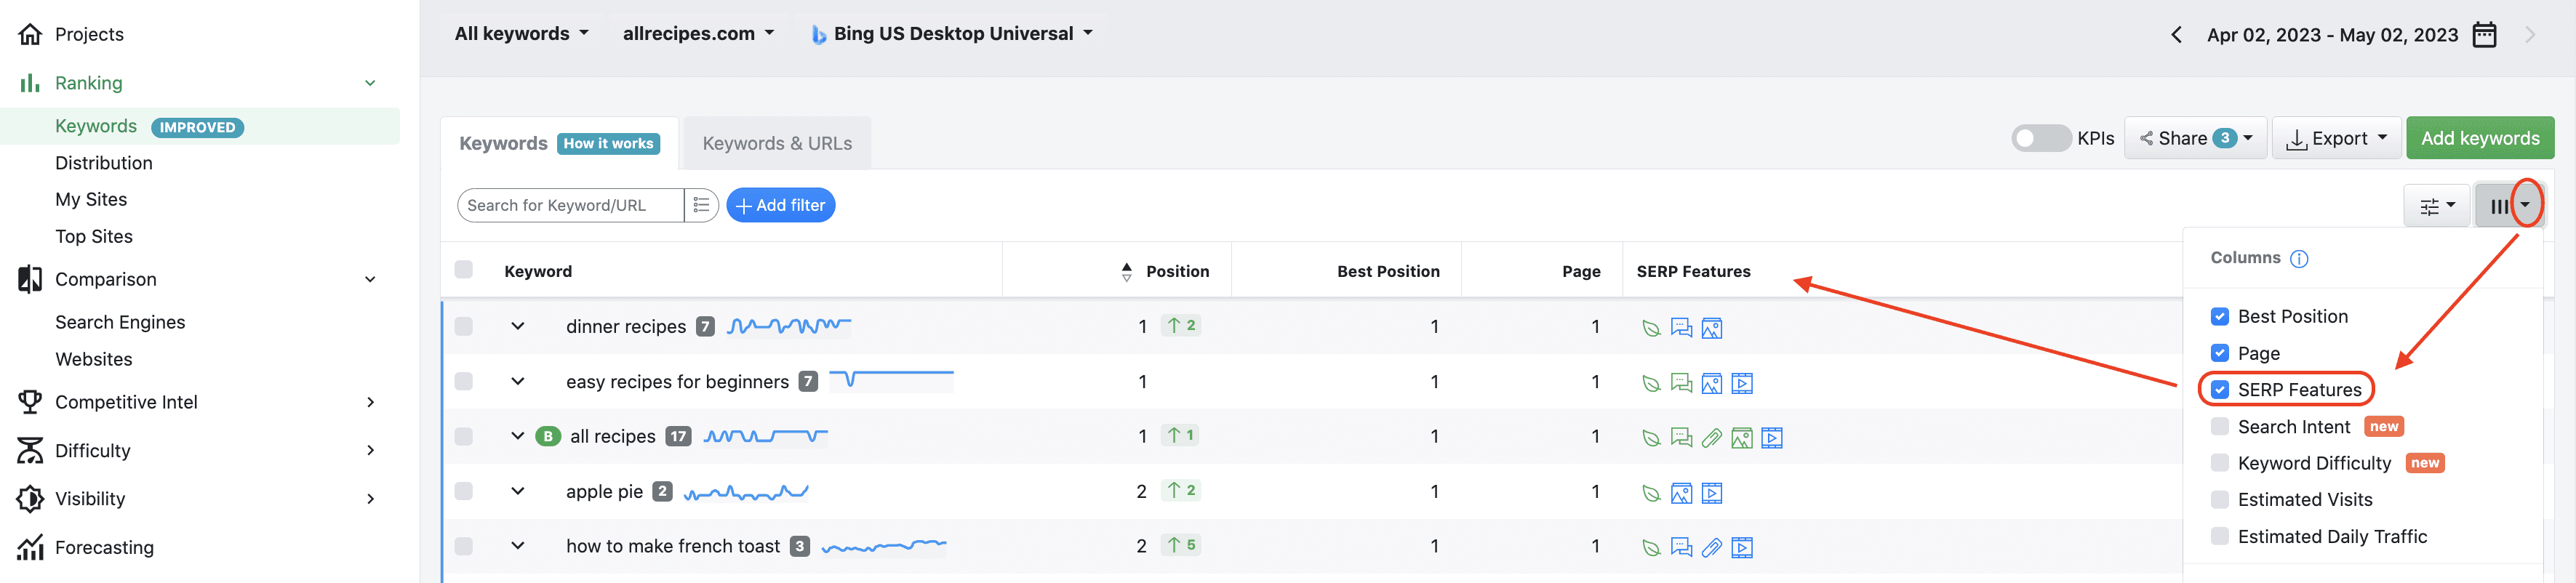Click the leaf SERP icon for dinner recipes

(1651, 328)
